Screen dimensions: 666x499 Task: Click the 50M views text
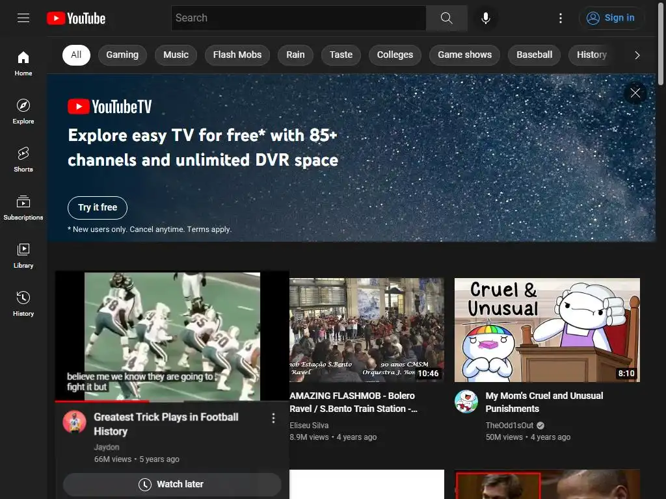[x=504, y=437]
